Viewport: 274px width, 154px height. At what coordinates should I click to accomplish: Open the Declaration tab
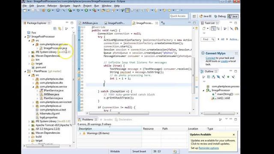pyautogui.click(x=123, y=120)
